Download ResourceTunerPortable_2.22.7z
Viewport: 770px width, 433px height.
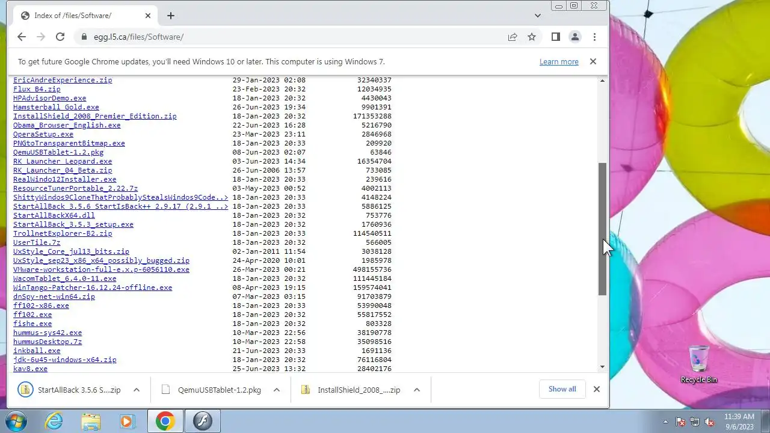coord(76,188)
